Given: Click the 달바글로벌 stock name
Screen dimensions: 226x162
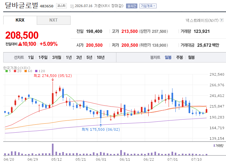Looking at the screenshot, I should [x=22, y=5].
